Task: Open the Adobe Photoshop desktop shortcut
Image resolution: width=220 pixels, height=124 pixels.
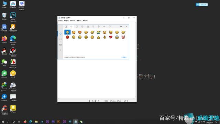Action: (13, 17)
